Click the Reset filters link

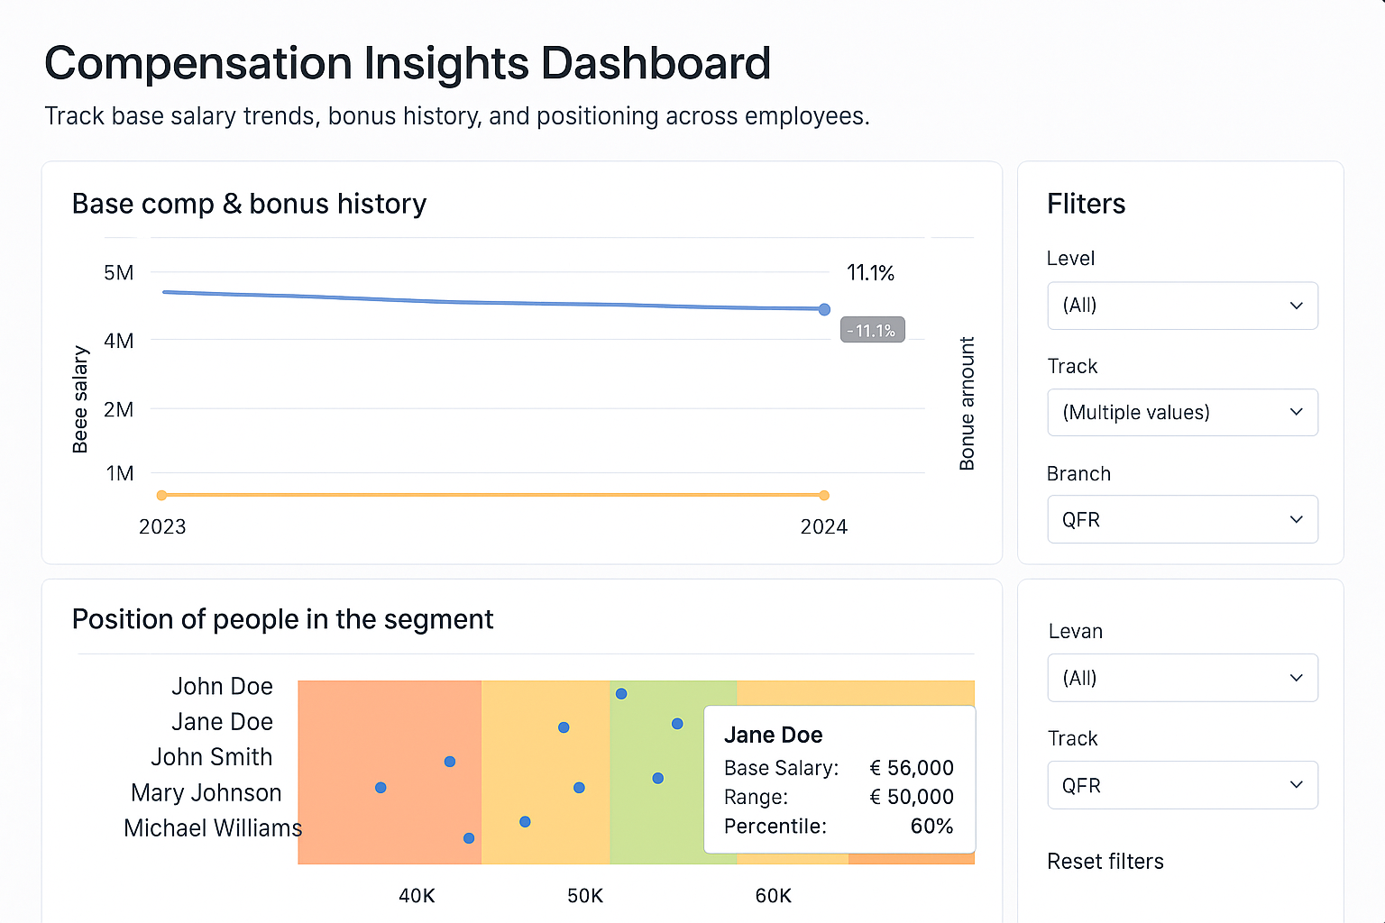1105,861
